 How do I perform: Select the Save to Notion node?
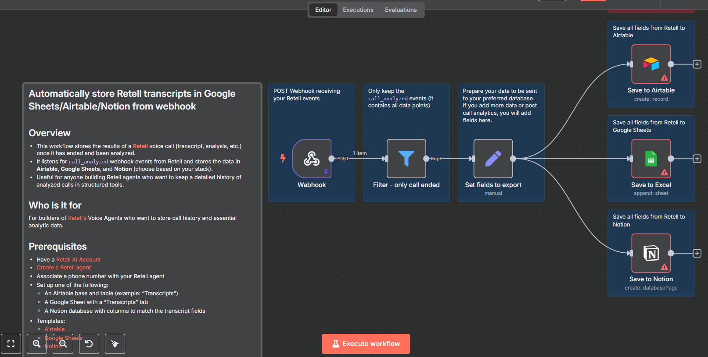(651, 253)
